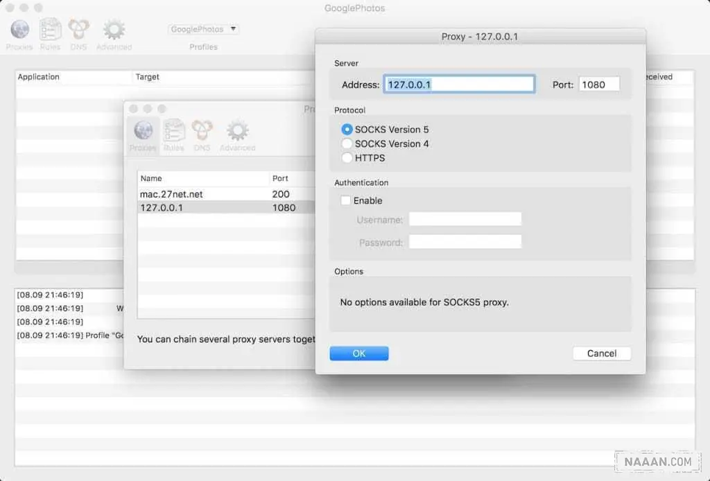Cancel the proxy dialog
710x481 pixels.
click(601, 353)
